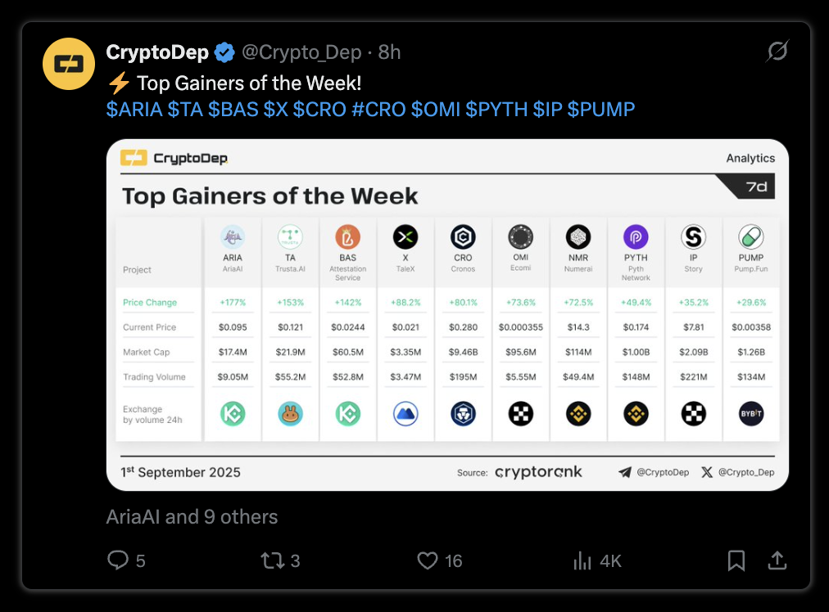Open view analytics bar chart icon
Screen dimensions: 829x612
tap(582, 560)
